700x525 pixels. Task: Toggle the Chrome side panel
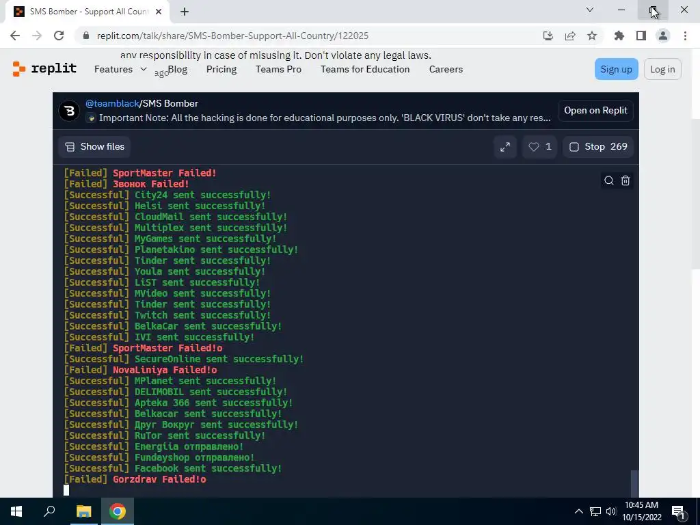(641, 36)
